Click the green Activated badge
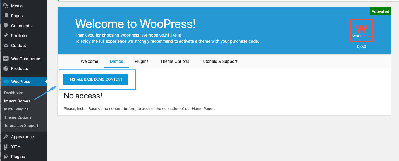This screenshot has height=161, width=399. point(380,11)
